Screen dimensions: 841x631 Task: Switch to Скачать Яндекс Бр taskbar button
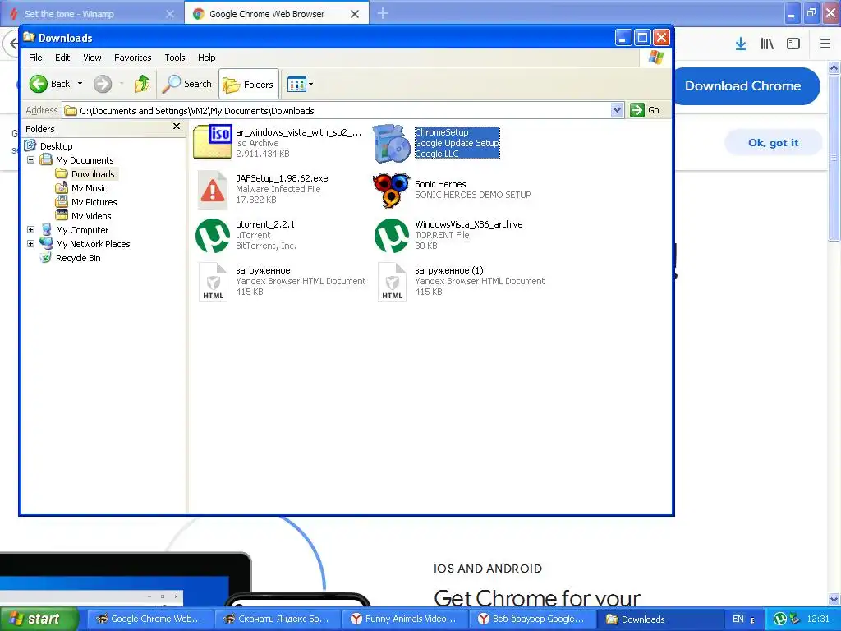(277, 619)
